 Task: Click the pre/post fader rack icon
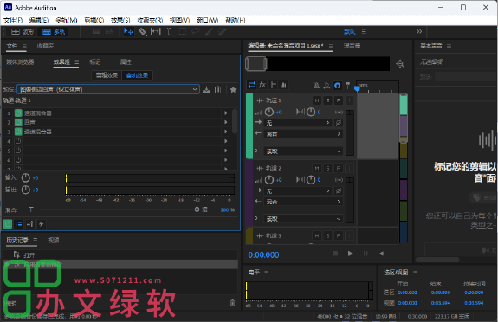(x=29, y=224)
